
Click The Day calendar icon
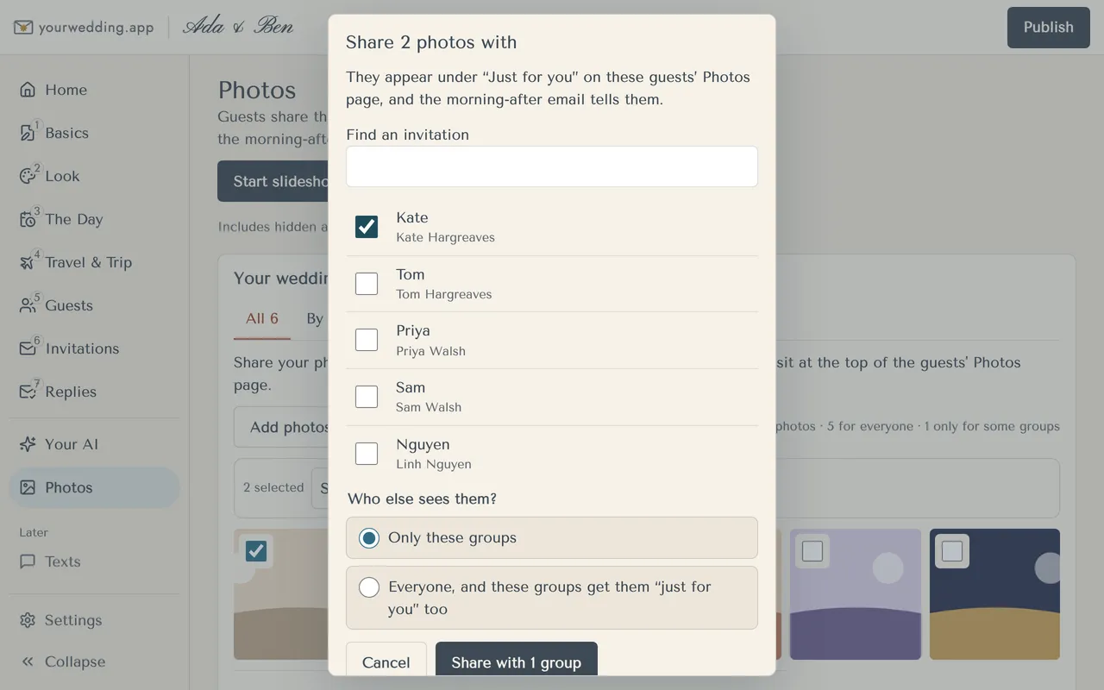click(28, 219)
